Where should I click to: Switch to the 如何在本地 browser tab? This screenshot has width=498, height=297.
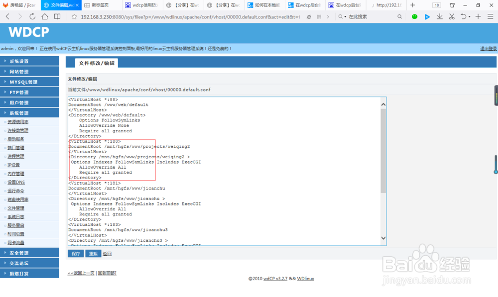coord(264,5)
